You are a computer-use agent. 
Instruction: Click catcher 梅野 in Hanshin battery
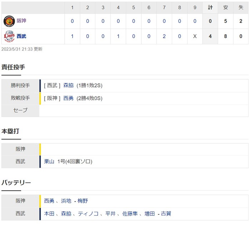click(x=82, y=201)
